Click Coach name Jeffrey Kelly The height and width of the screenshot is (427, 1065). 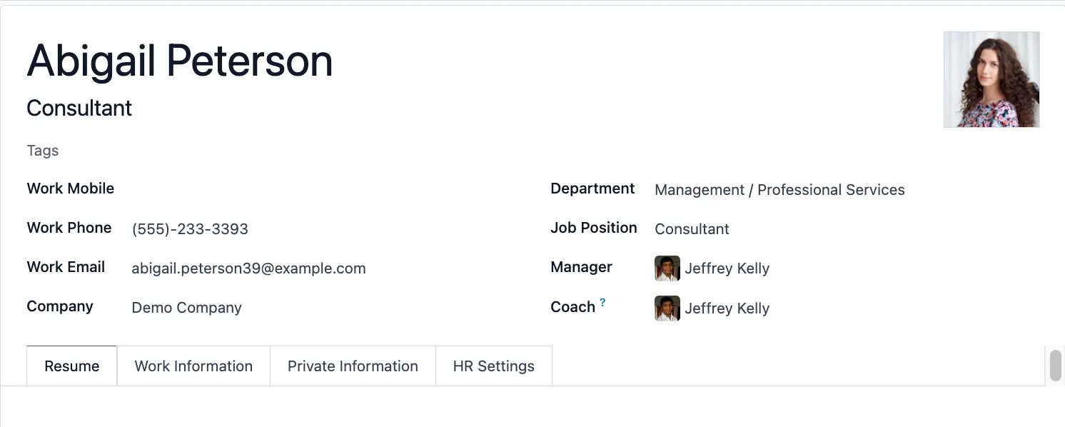727,308
